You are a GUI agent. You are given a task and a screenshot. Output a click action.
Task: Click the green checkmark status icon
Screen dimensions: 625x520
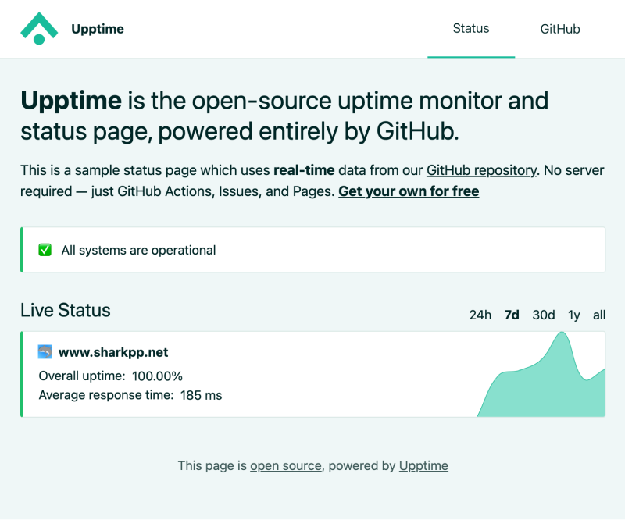pyautogui.click(x=45, y=250)
